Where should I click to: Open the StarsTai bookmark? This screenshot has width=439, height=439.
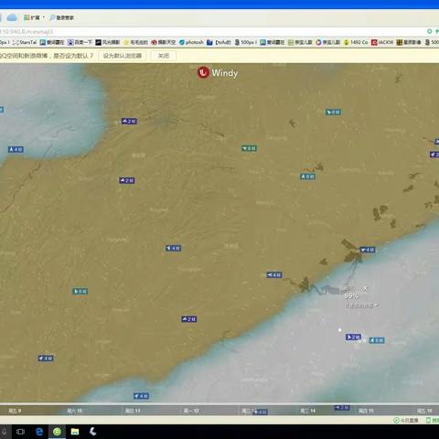click(x=25, y=42)
